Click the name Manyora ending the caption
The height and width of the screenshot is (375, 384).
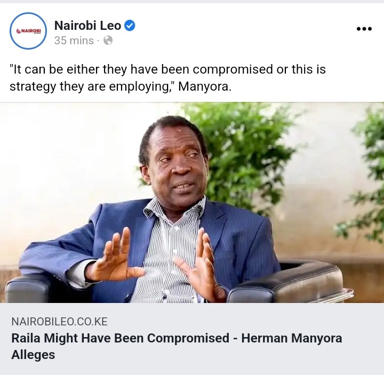point(205,86)
